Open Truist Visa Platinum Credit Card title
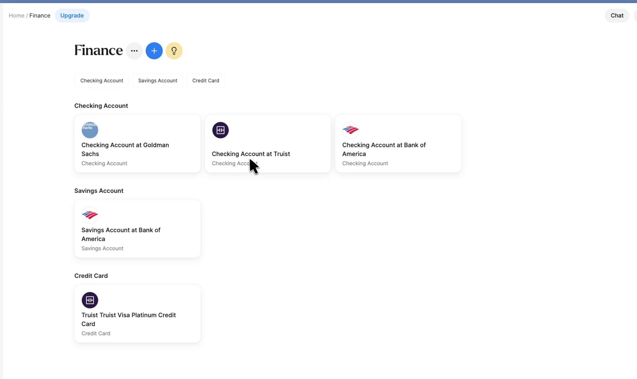Viewport: 637px width, 379px height. [129, 319]
